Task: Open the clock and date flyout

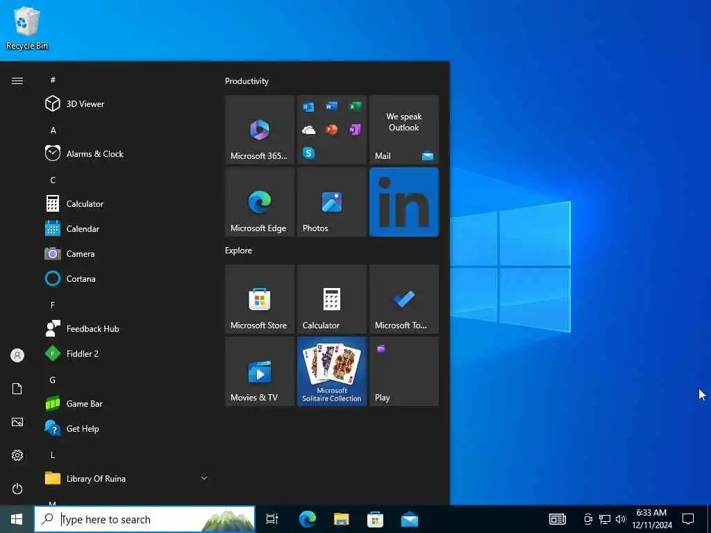Action: (651, 519)
